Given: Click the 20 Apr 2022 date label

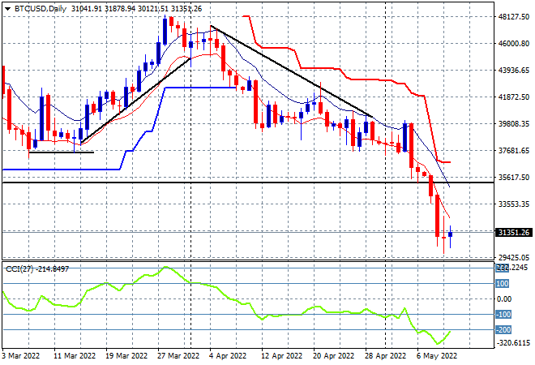Looking at the screenshot, I should point(334,356).
